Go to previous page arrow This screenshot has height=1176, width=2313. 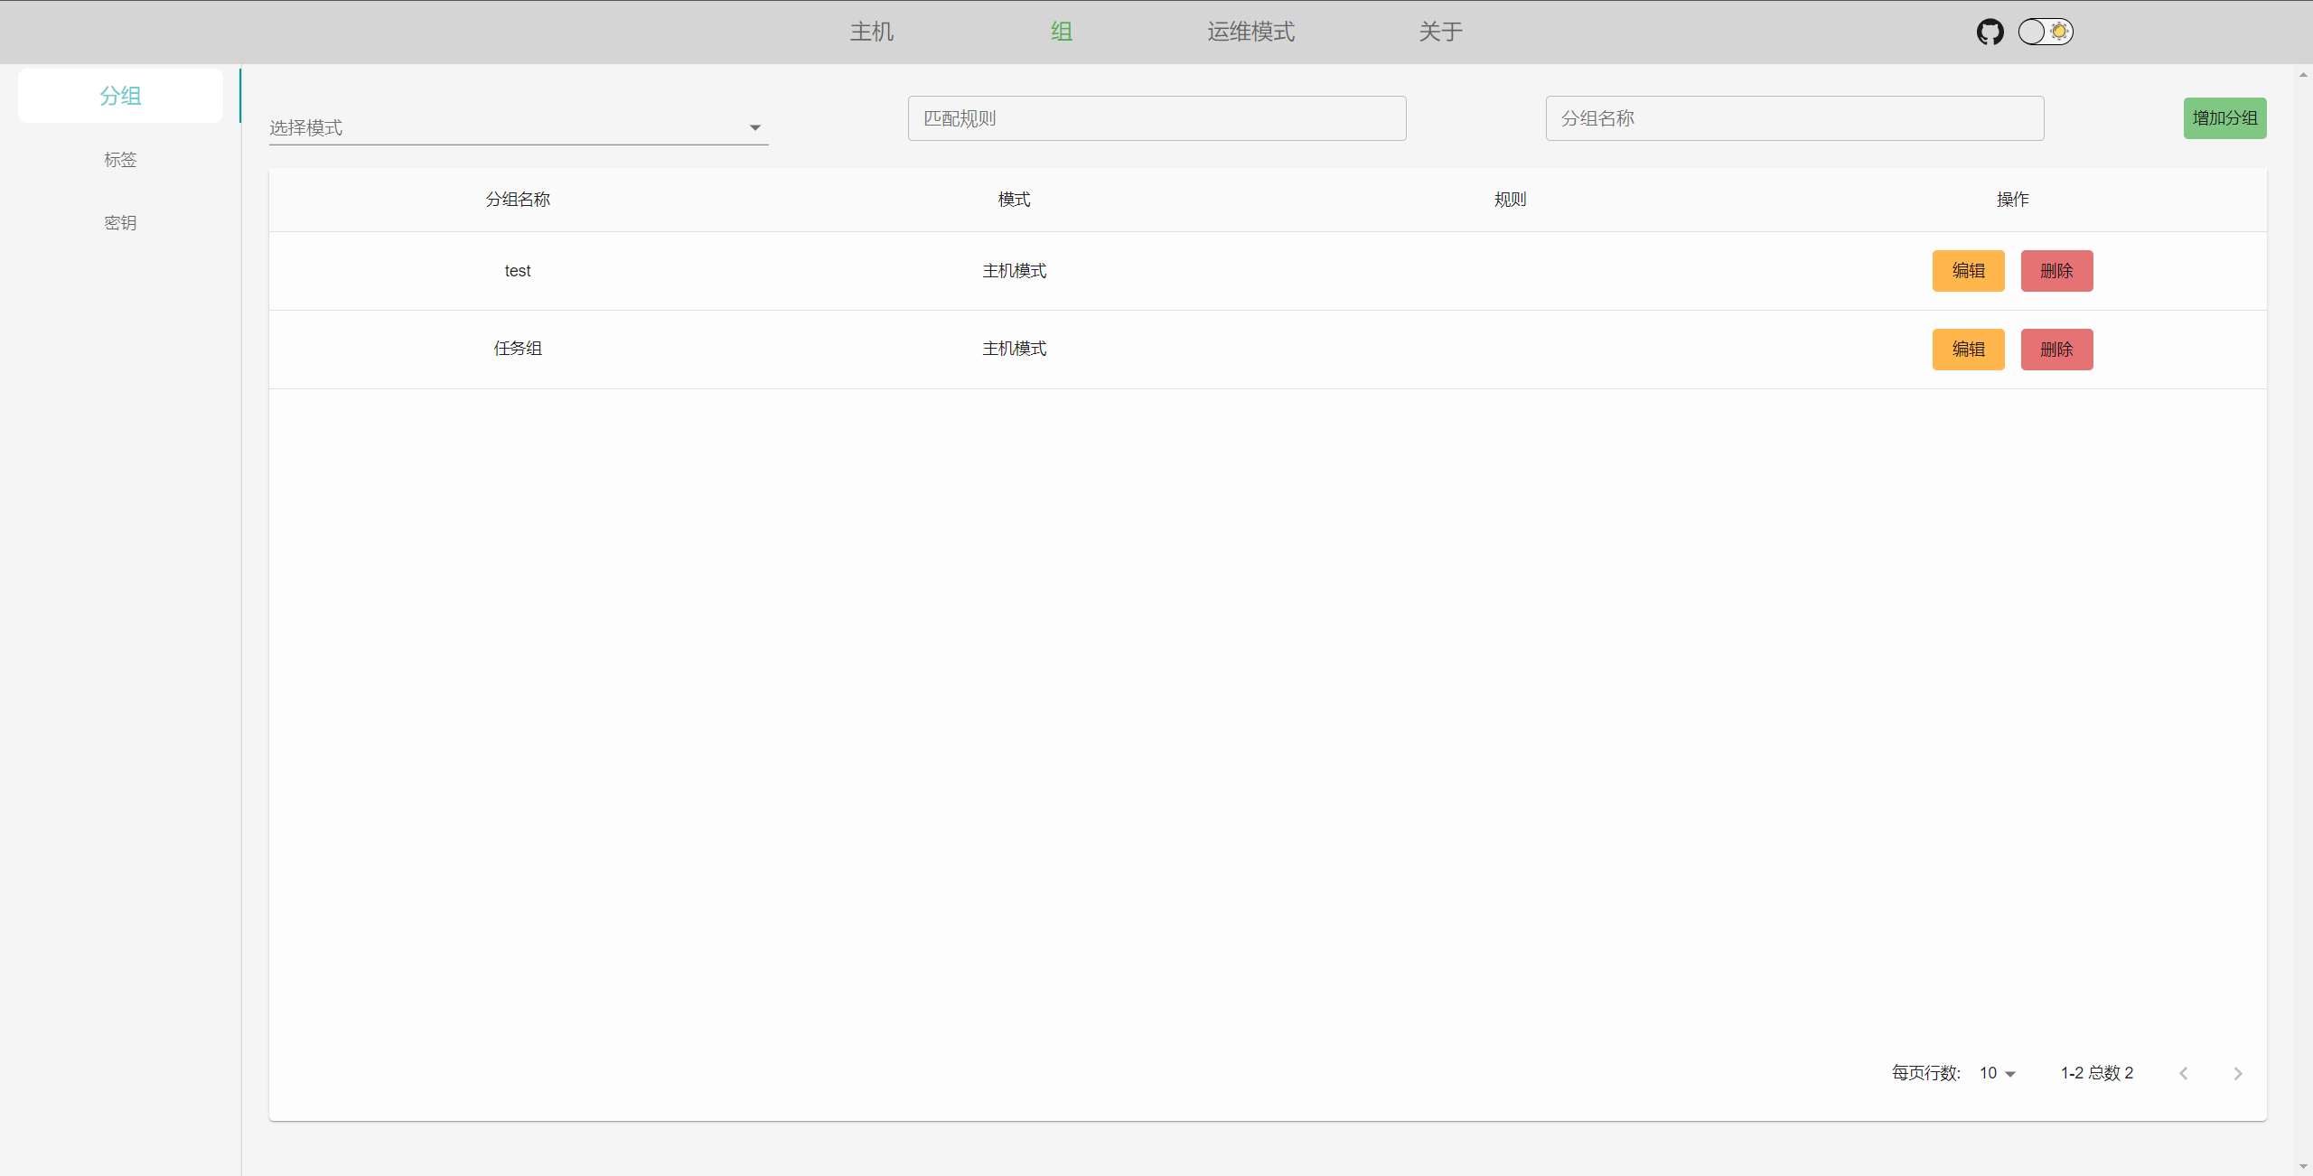2184,1073
